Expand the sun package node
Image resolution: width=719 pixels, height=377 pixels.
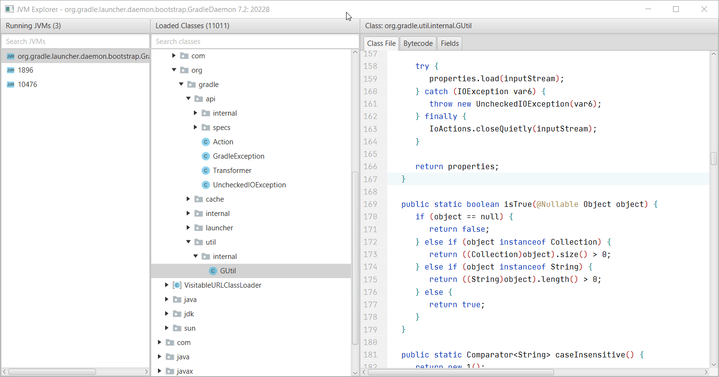[167, 328]
